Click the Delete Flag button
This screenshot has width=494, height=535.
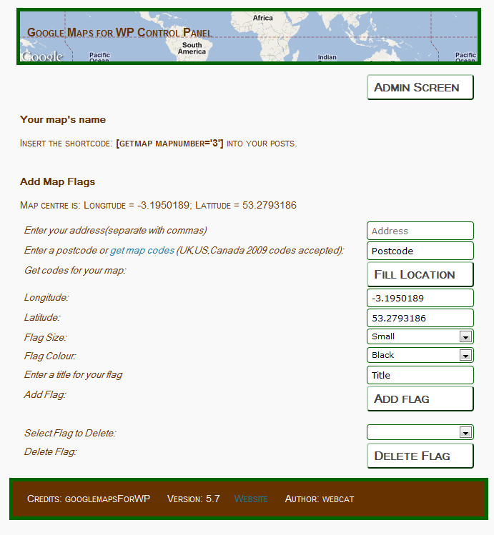[420, 456]
